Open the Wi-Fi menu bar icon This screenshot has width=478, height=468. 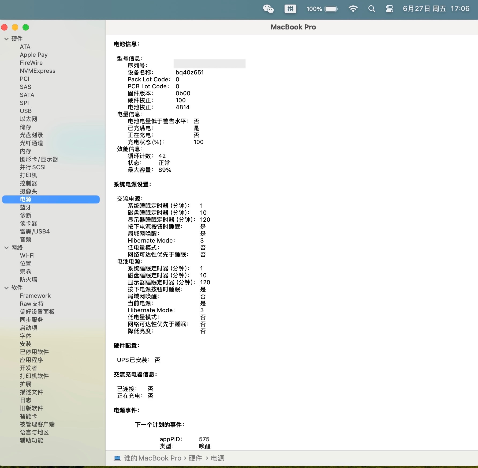coord(353,9)
